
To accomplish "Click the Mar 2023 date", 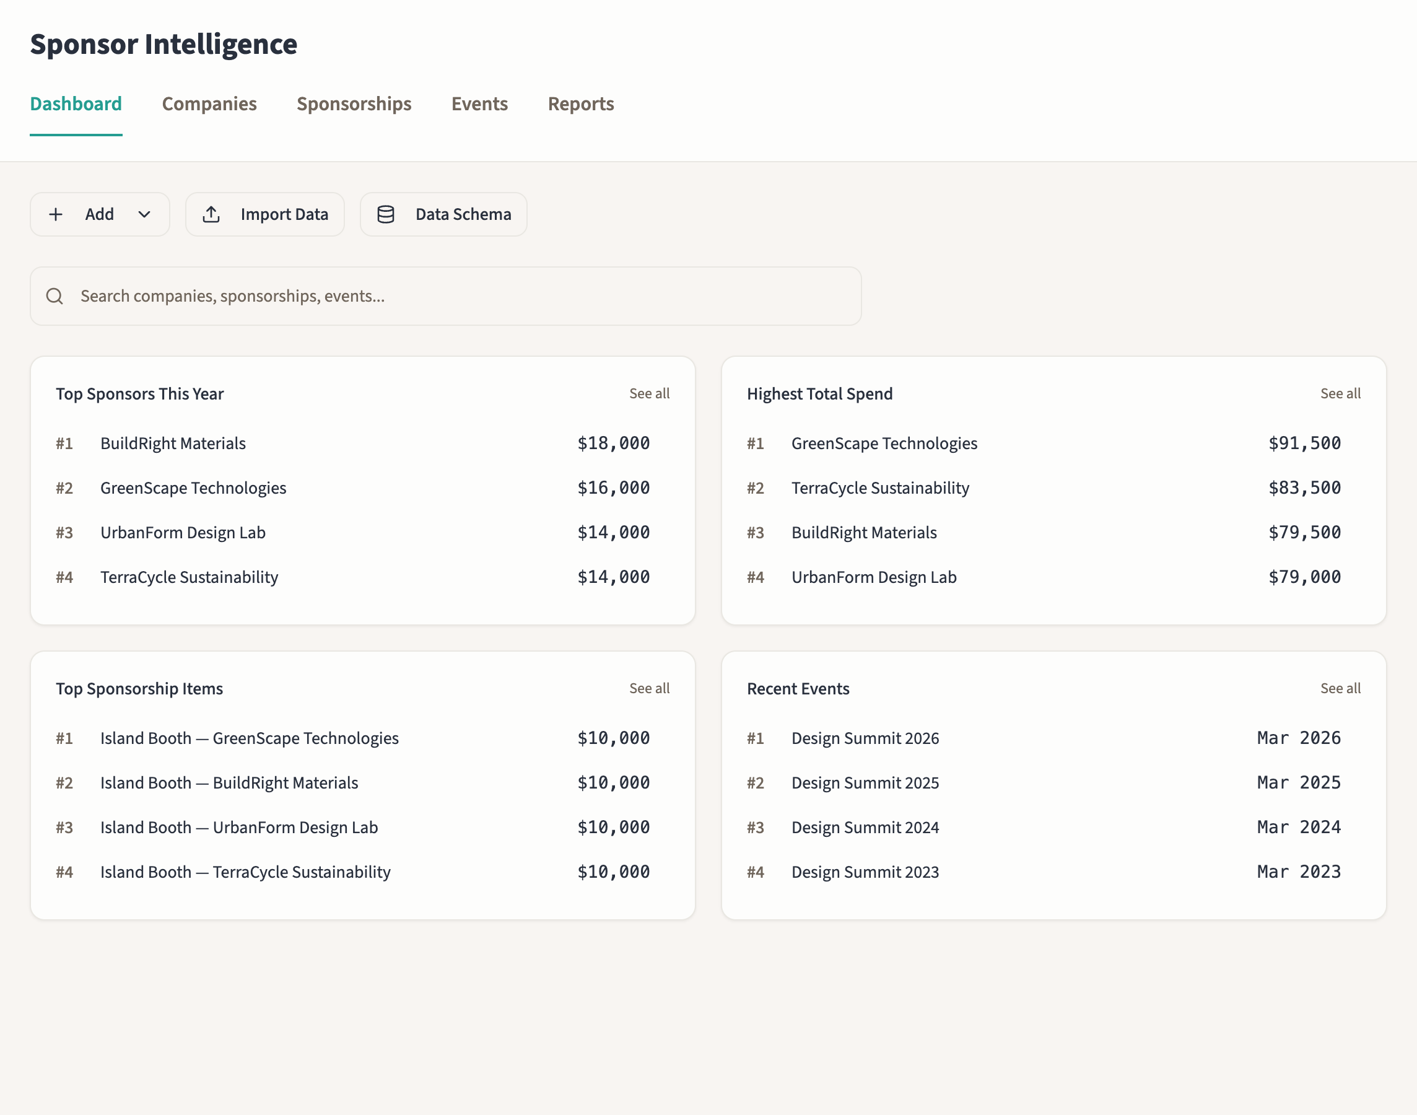I will click(x=1299, y=872).
